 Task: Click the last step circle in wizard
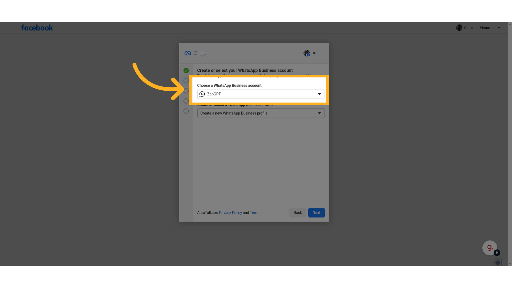(186, 111)
